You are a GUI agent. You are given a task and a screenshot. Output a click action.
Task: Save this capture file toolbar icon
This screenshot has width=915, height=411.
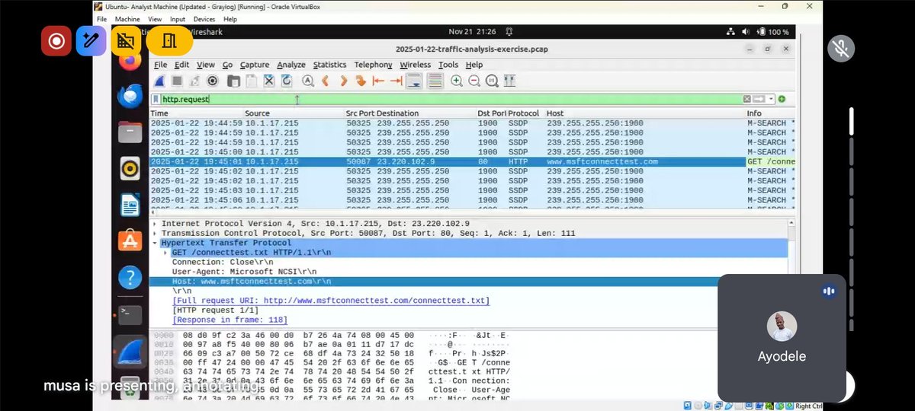point(252,81)
